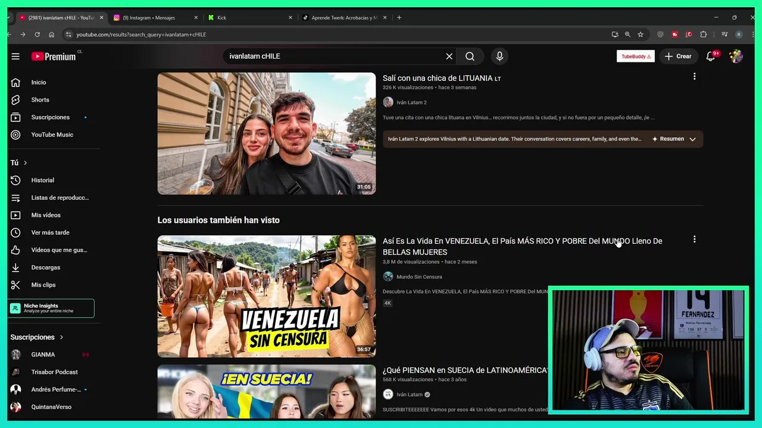Open the QuintanaVerso channel

(x=52, y=407)
